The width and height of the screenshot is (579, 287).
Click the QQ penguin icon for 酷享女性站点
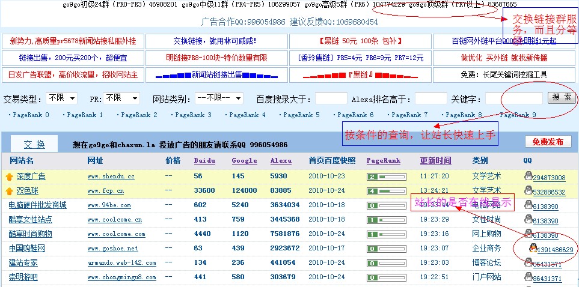[x=528, y=219]
